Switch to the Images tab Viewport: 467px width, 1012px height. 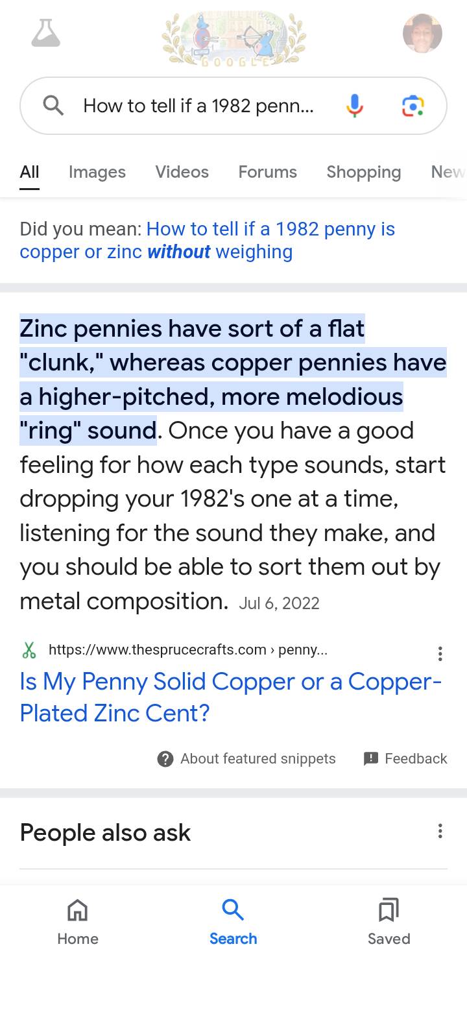pyautogui.click(x=97, y=172)
